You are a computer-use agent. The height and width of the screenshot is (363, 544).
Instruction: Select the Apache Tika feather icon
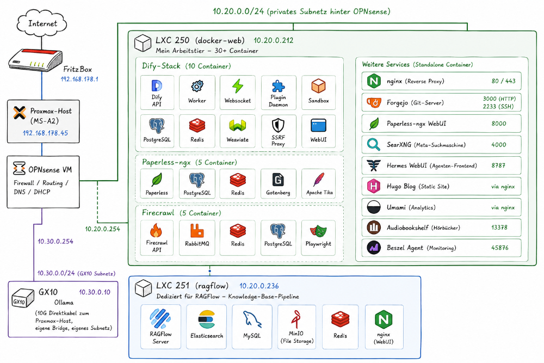(319, 180)
